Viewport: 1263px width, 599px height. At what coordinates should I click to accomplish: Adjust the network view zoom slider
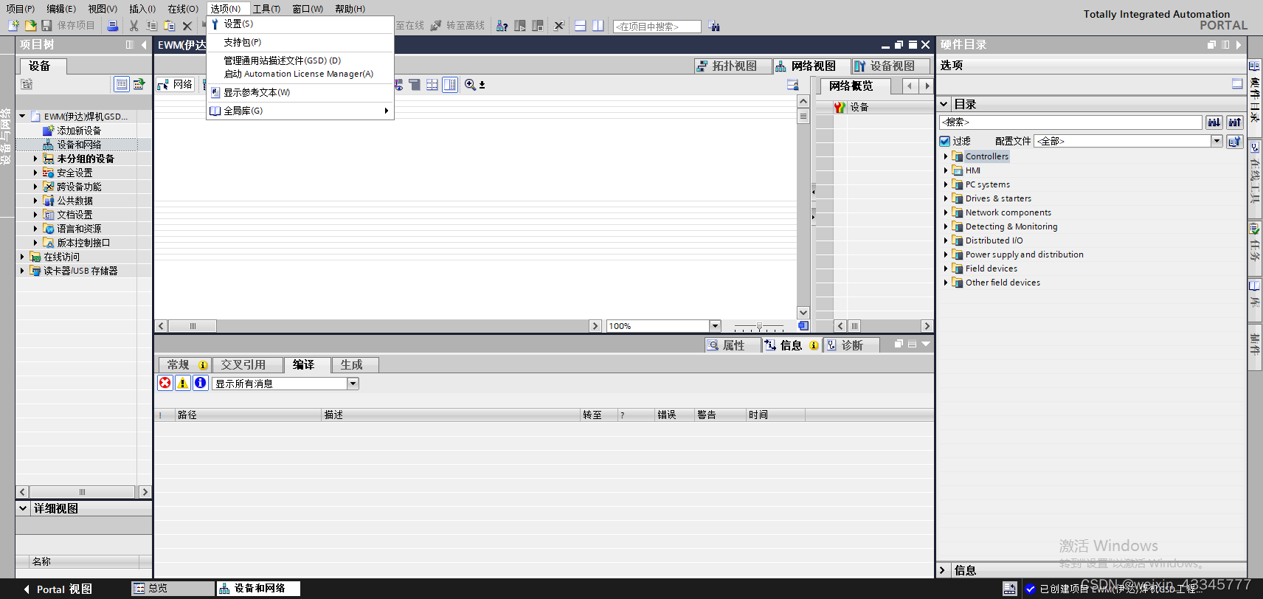click(x=759, y=326)
